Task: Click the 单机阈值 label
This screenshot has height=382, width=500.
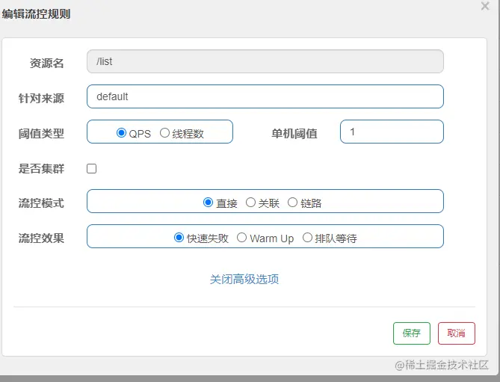Action: (294, 133)
